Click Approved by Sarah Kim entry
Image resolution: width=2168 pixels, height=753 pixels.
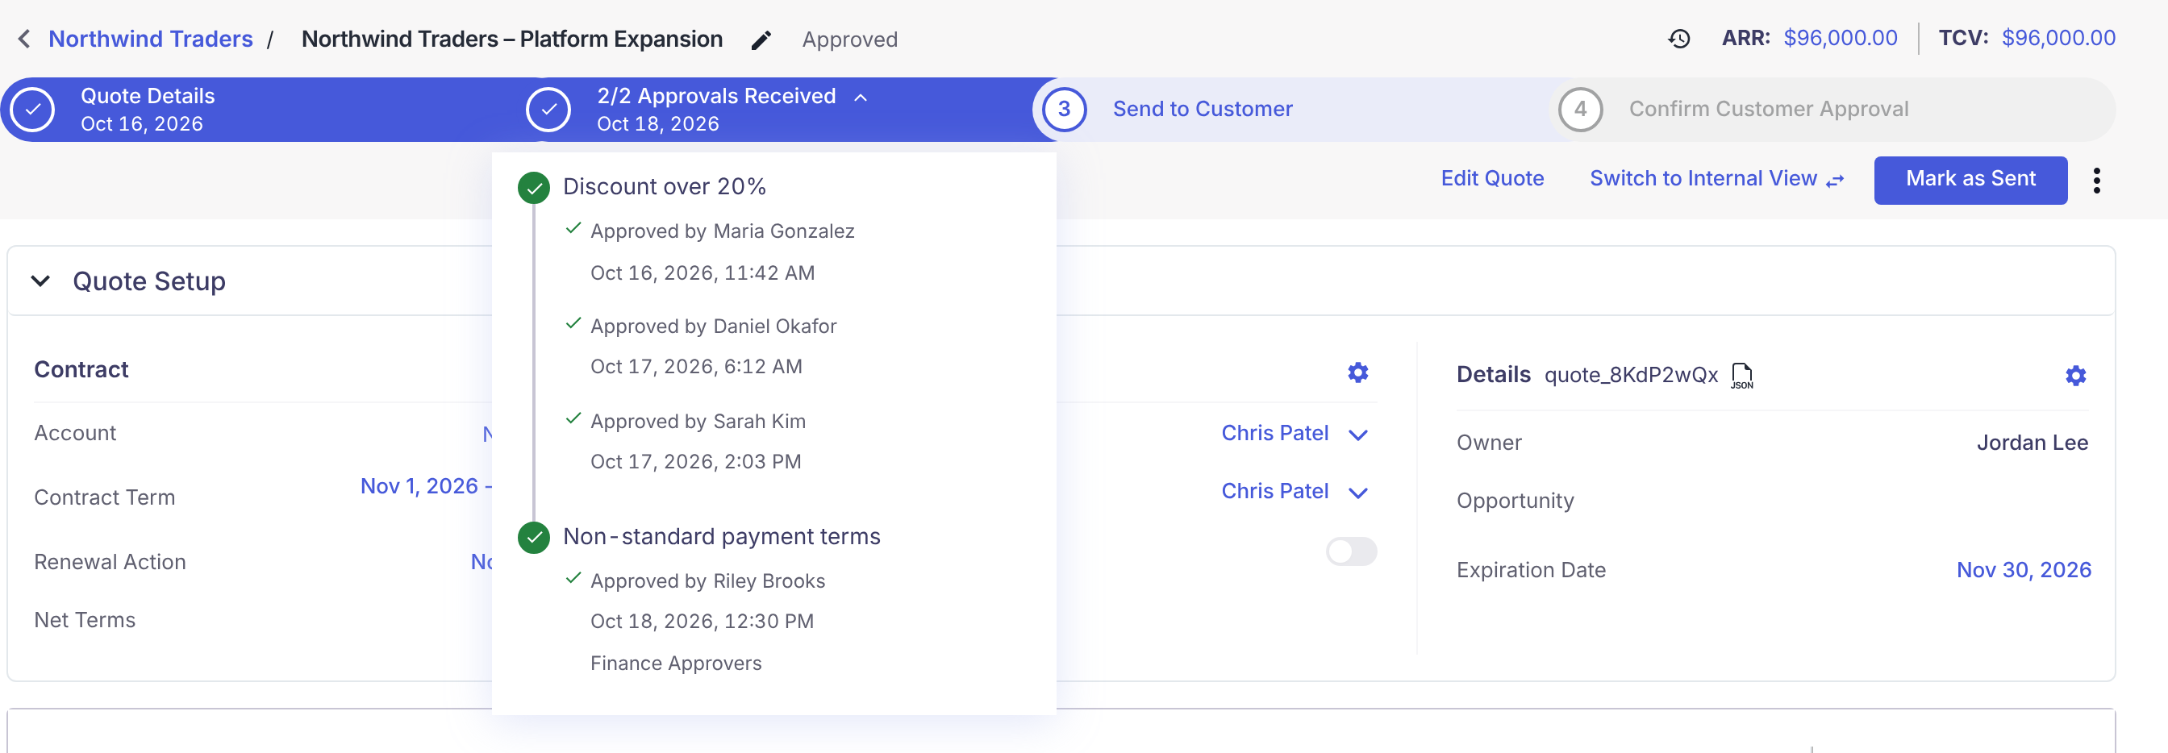coord(698,422)
